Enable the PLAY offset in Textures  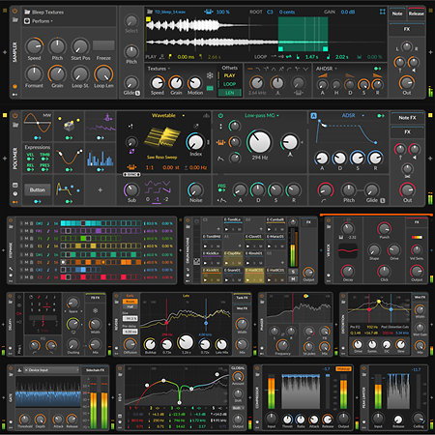229,75
